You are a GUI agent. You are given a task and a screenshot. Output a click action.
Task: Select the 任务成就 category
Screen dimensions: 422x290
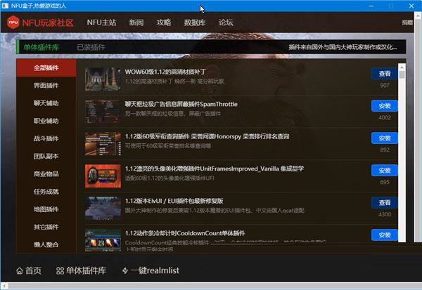(x=46, y=192)
